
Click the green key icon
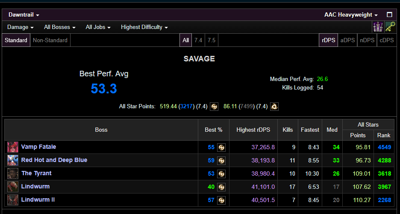click(390, 27)
